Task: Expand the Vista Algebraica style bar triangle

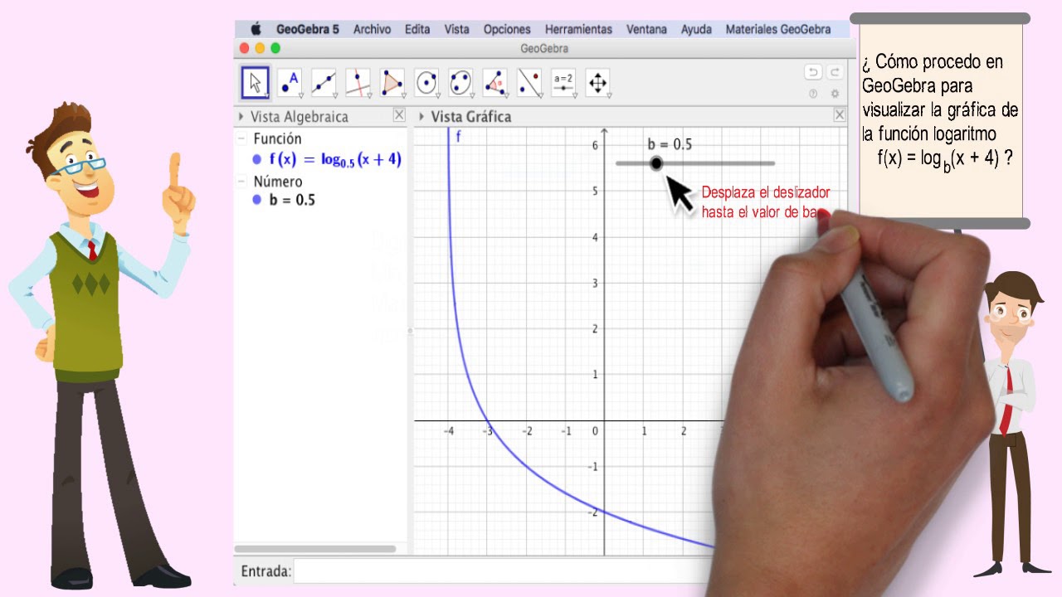Action: coord(241,117)
